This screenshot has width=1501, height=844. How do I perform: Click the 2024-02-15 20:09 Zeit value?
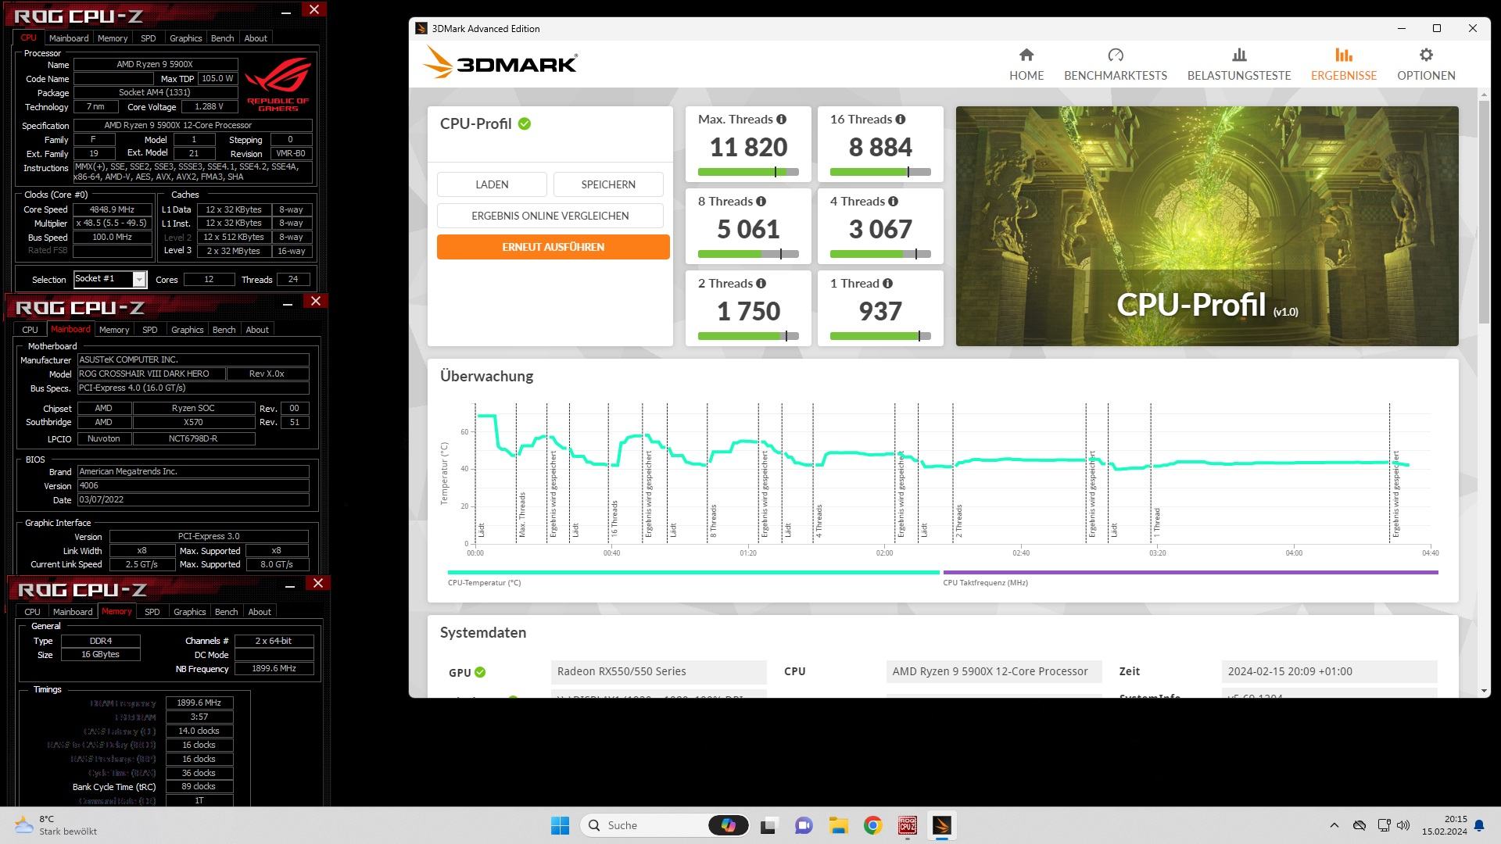click(x=1329, y=671)
